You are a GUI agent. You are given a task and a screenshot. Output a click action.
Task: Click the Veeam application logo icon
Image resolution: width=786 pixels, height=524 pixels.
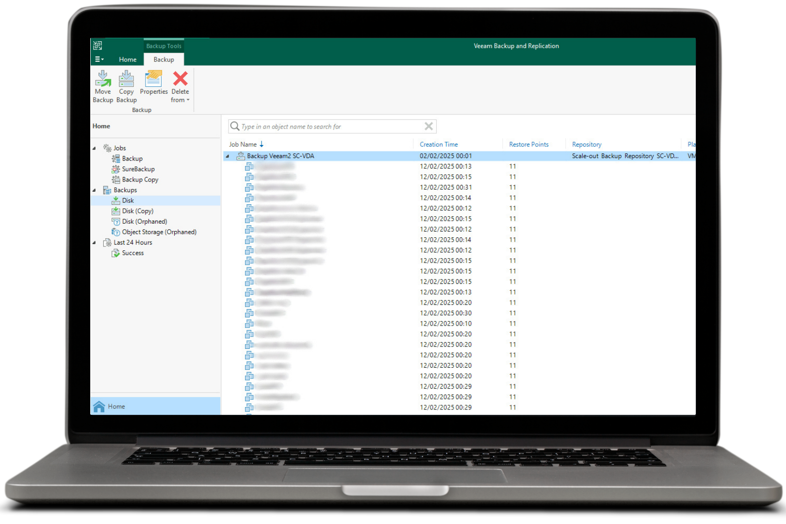click(98, 46)
